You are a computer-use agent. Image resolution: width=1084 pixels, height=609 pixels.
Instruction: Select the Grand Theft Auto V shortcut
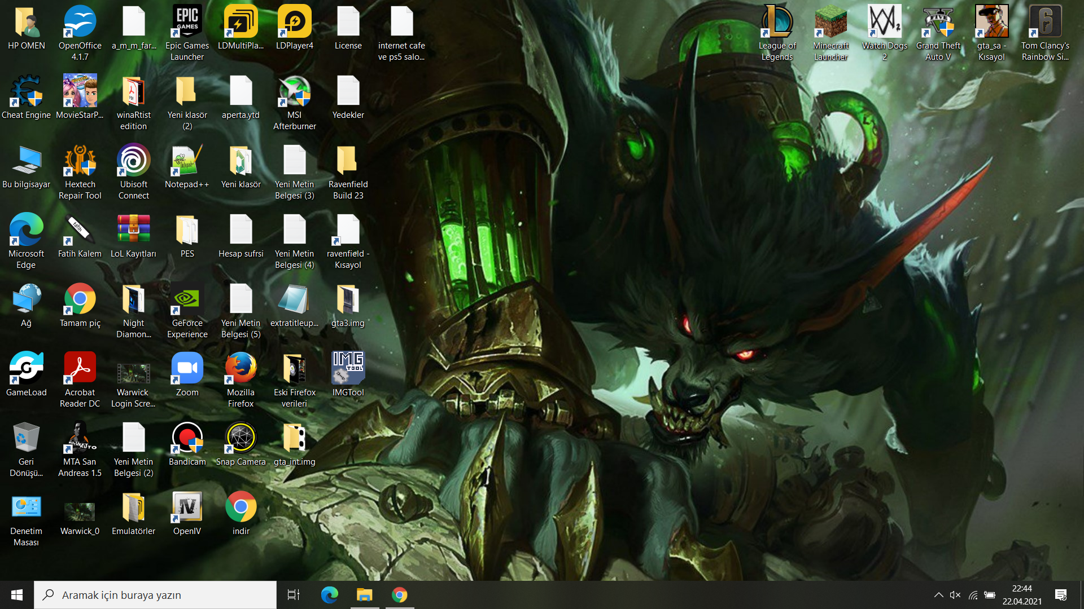pyautogui.click(x=938, y=23)
